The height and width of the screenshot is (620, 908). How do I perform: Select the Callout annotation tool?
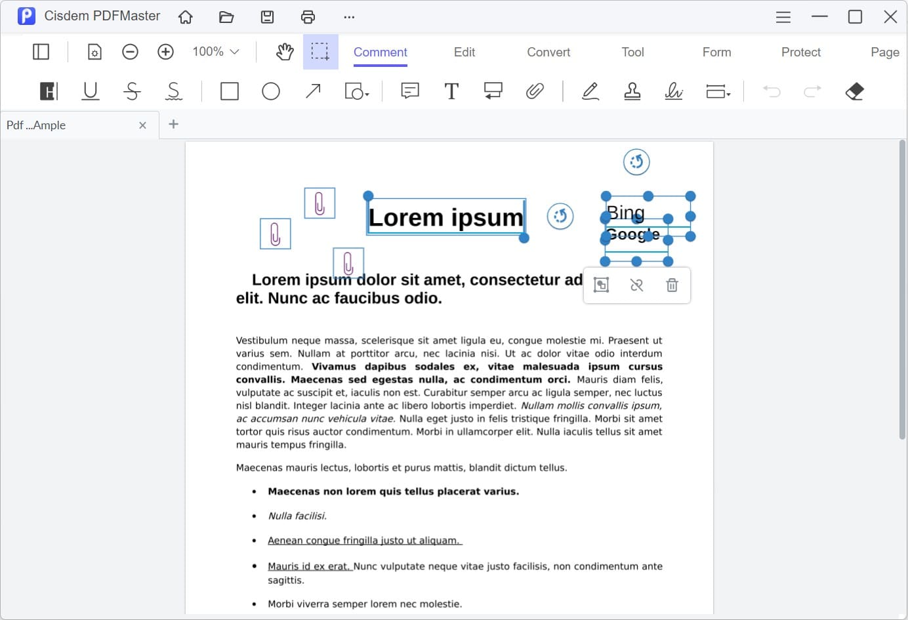pyautogui.click(x=493, y=91)
